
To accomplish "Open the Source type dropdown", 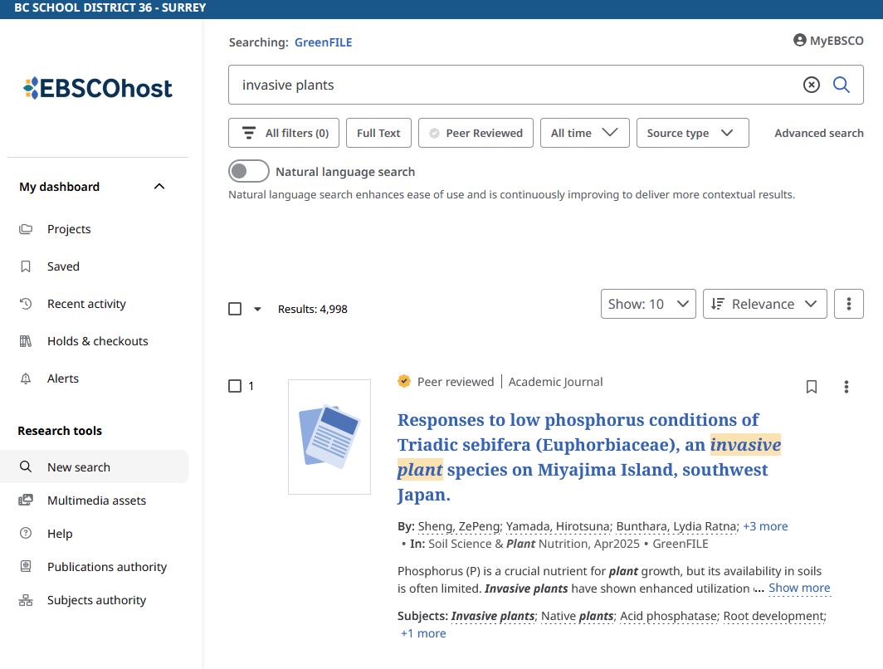I will click(x=693, y=133).
